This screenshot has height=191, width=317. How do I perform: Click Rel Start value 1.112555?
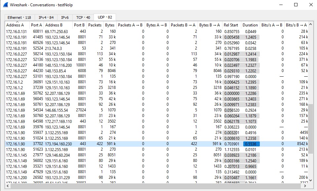point(232,150)
